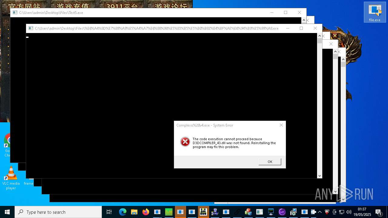Viewport: 388px width, 218px height.
Task: Click the front console's vertical scrollbar thumb
Action: 319,41
